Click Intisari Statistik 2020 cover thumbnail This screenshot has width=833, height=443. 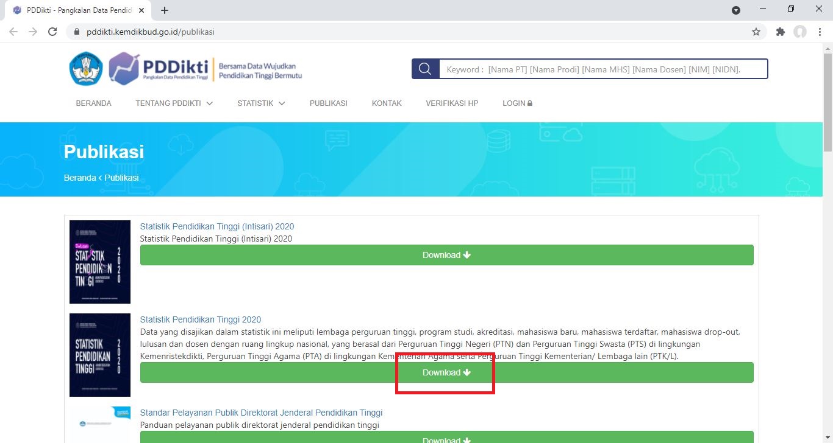coord(100,262)
